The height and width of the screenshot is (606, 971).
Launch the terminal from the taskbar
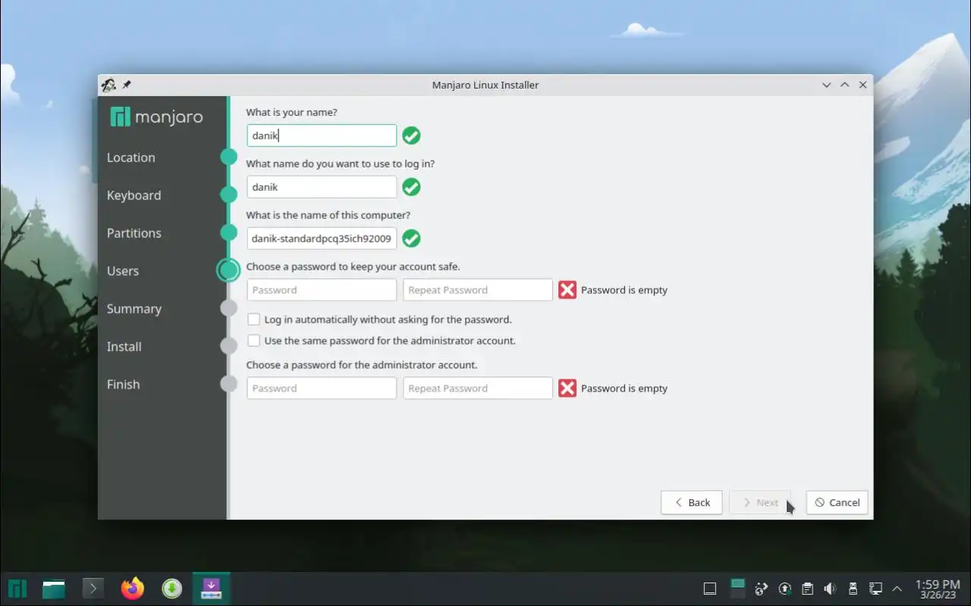[x=93, y=589]
